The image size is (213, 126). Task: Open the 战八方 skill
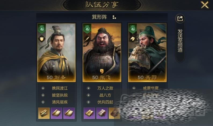point(105,95)
